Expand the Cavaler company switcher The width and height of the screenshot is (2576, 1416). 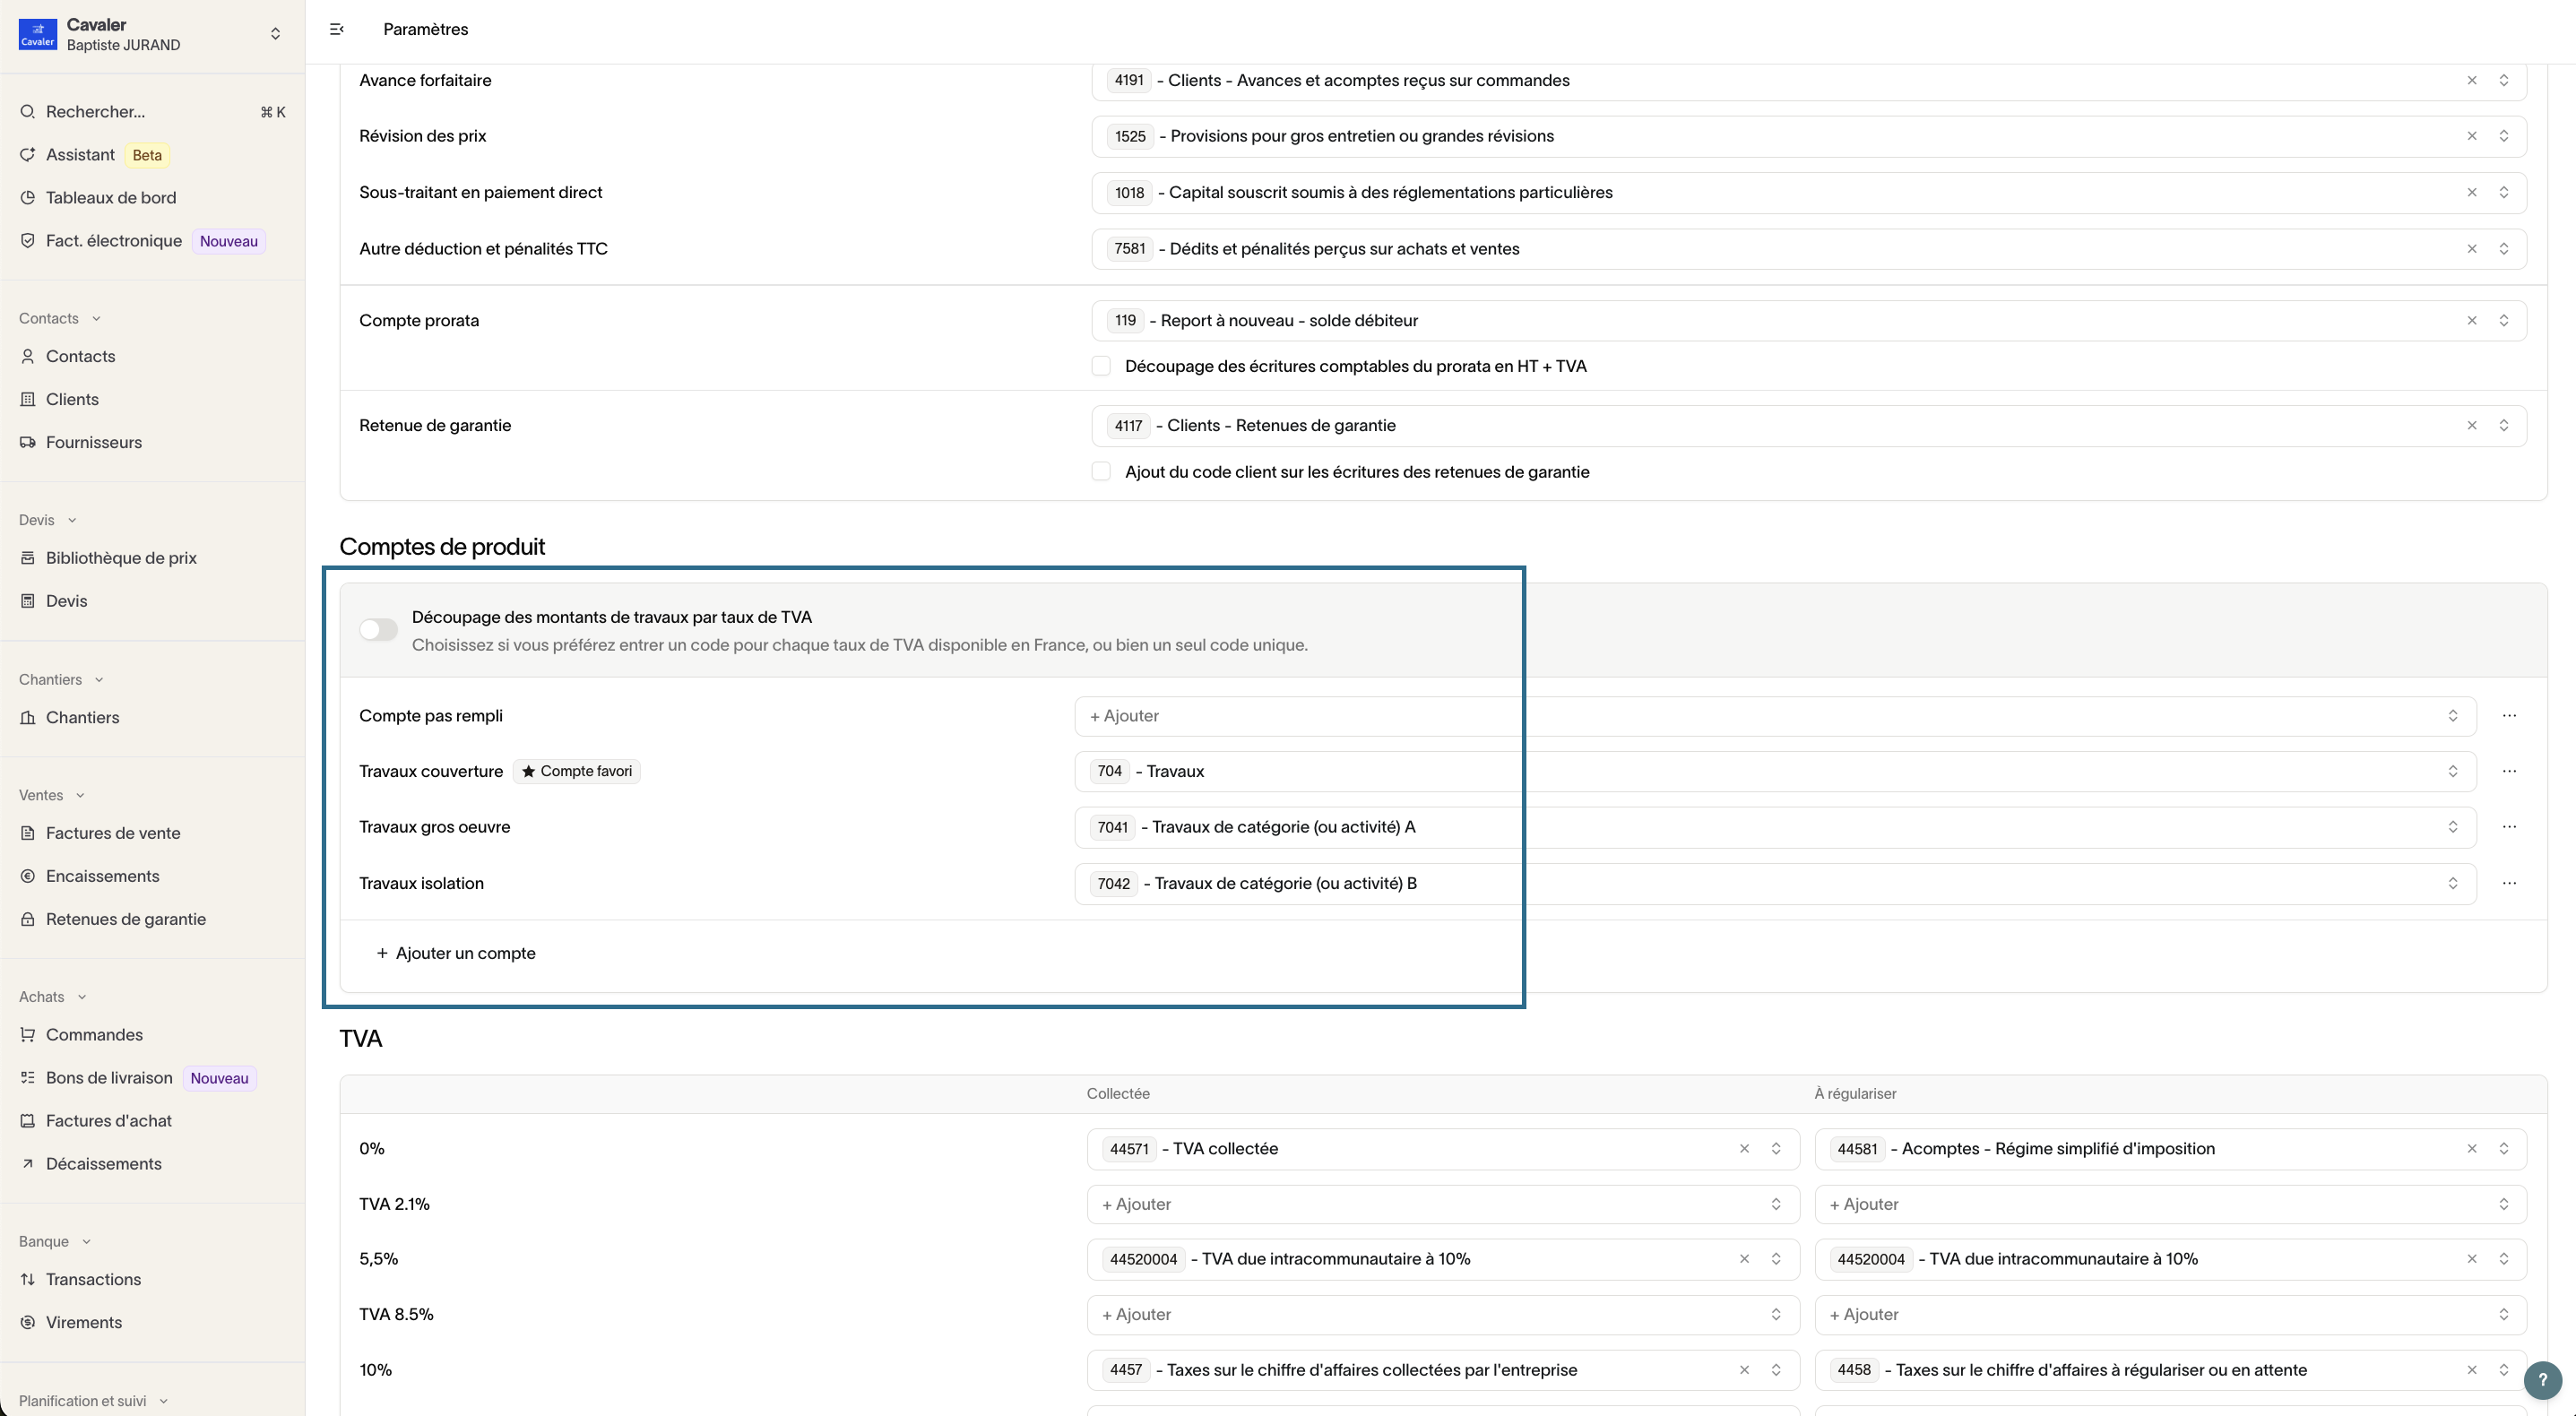(275, 34)
